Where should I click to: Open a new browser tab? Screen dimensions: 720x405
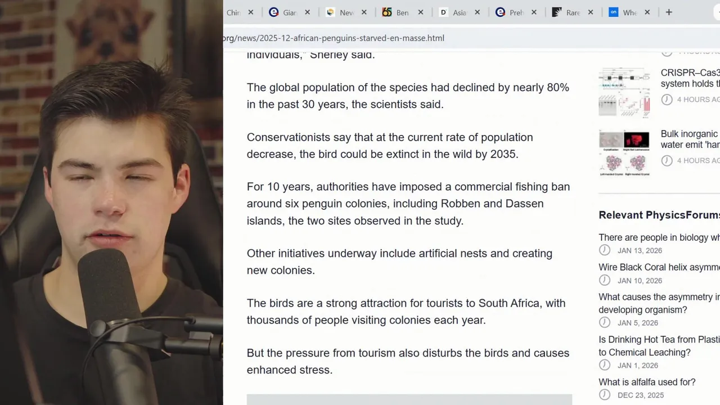pos(669,12)
